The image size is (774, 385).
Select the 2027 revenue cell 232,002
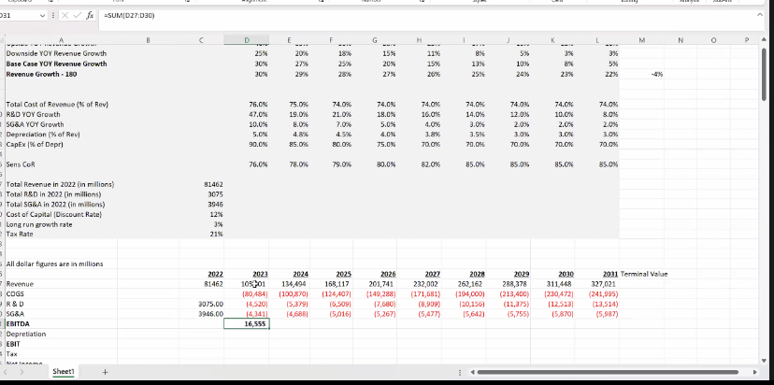click(419, 284)
